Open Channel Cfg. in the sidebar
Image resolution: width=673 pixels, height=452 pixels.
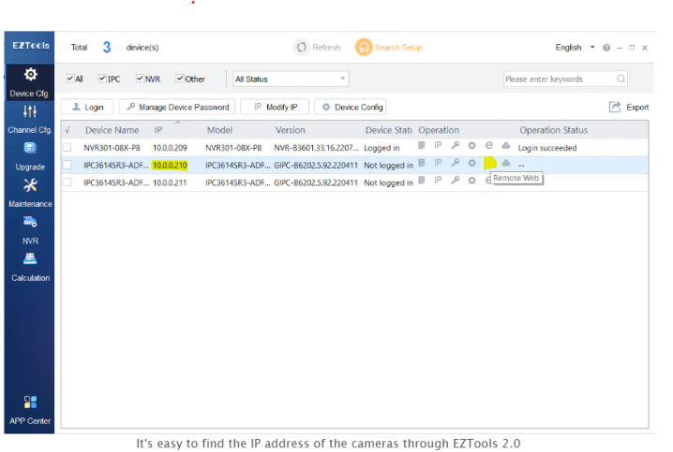point(30,119)
